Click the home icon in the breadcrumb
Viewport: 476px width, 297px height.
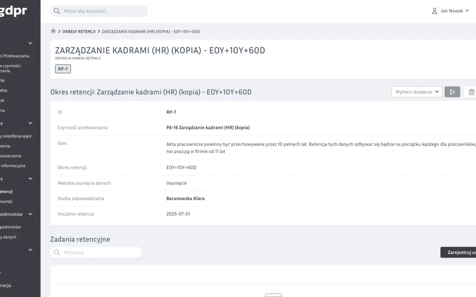(x=53, y=31)
